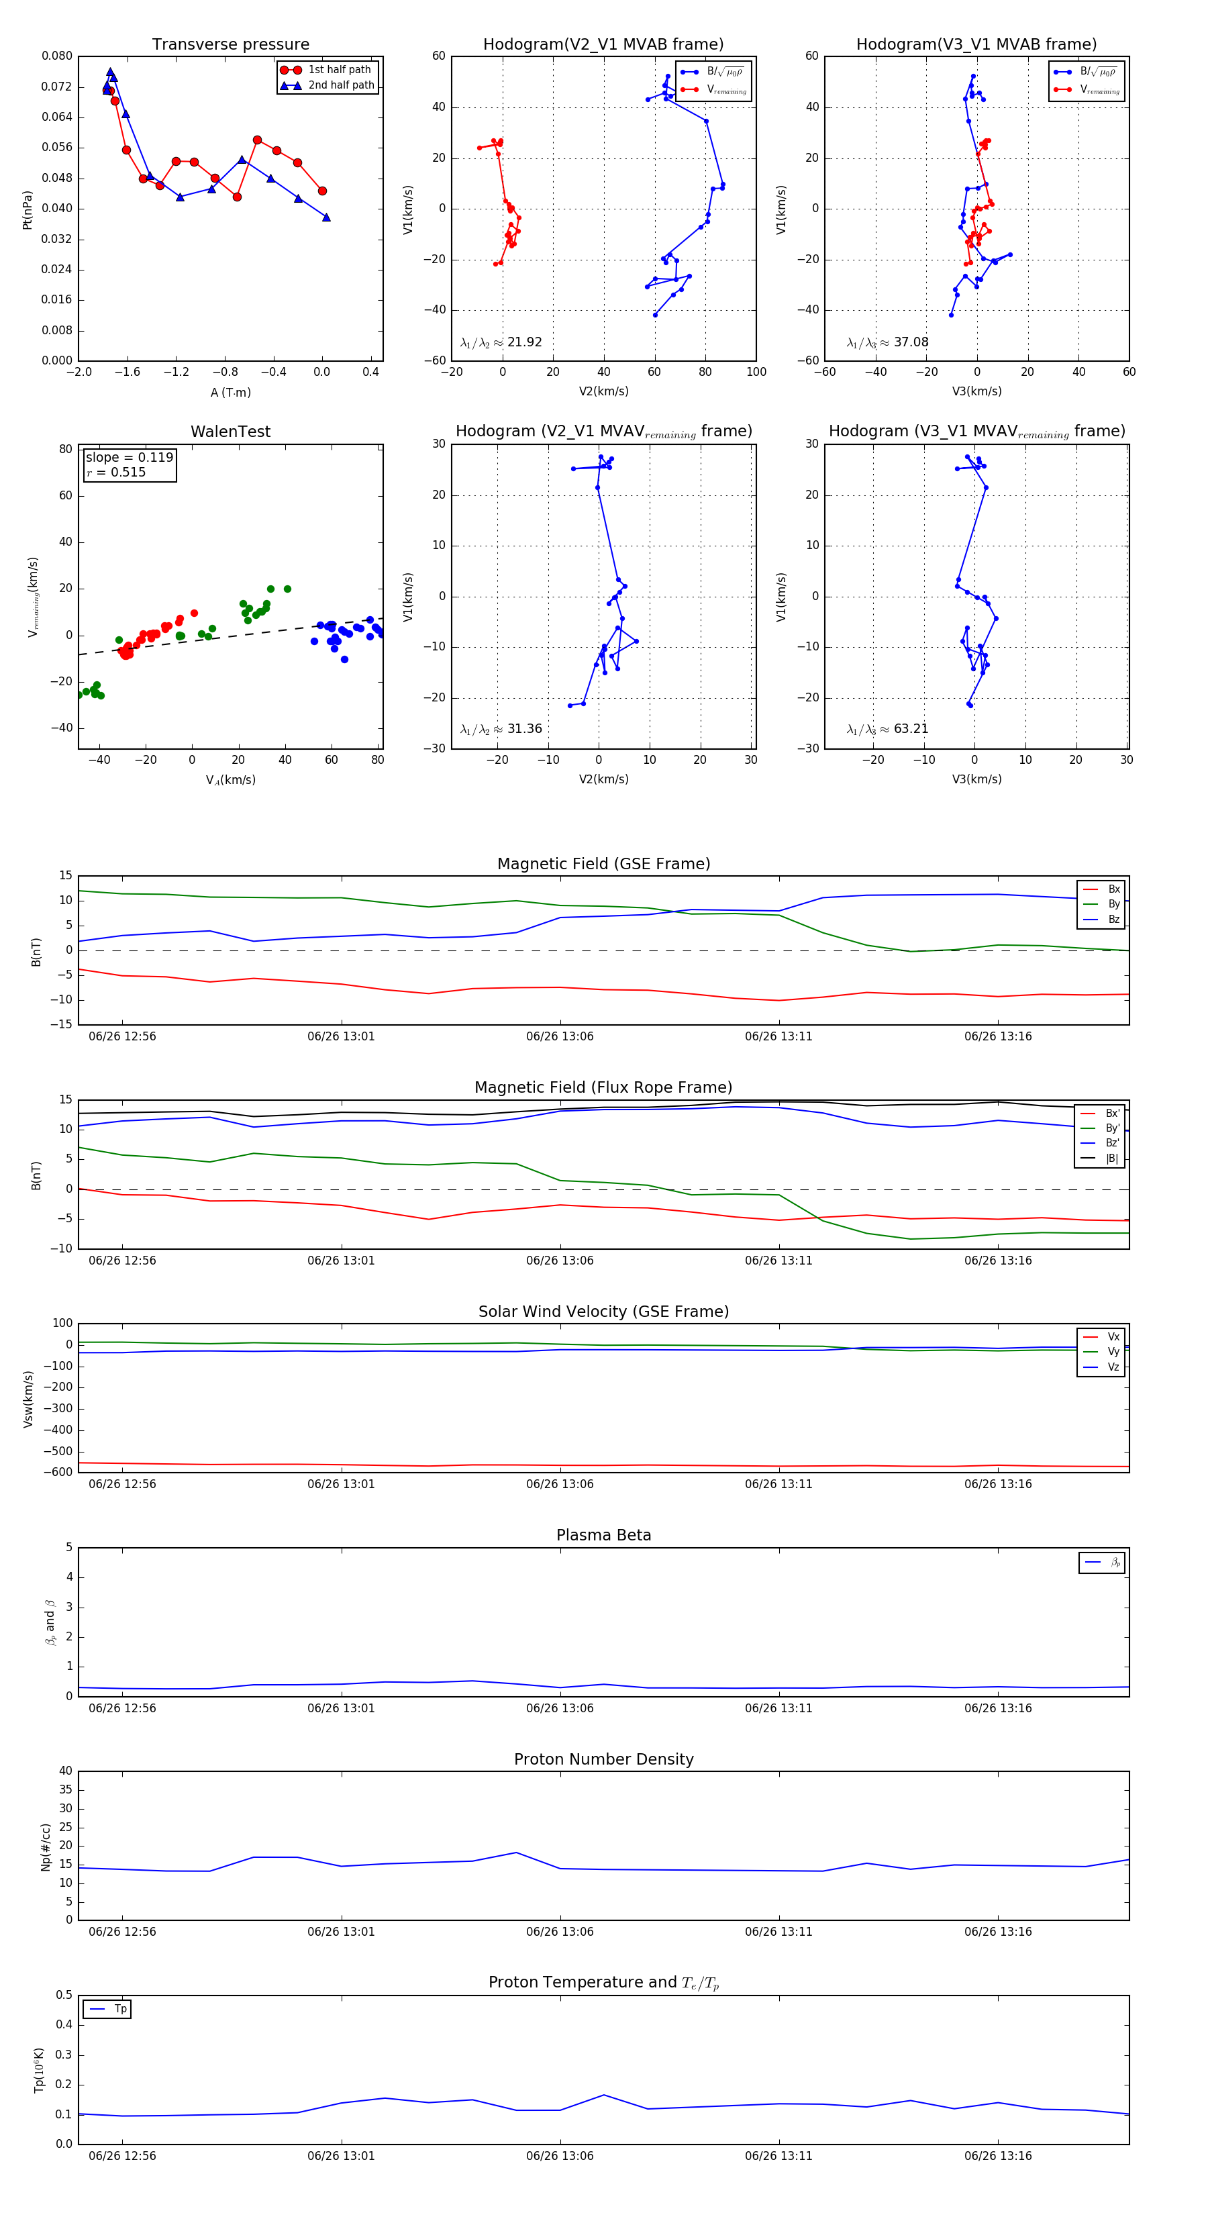The width and height of the screenshot is (1208, 2215).
Task: Click the 'Vz' legend entry in solar wind plot
Action: click(1101, 1367)
